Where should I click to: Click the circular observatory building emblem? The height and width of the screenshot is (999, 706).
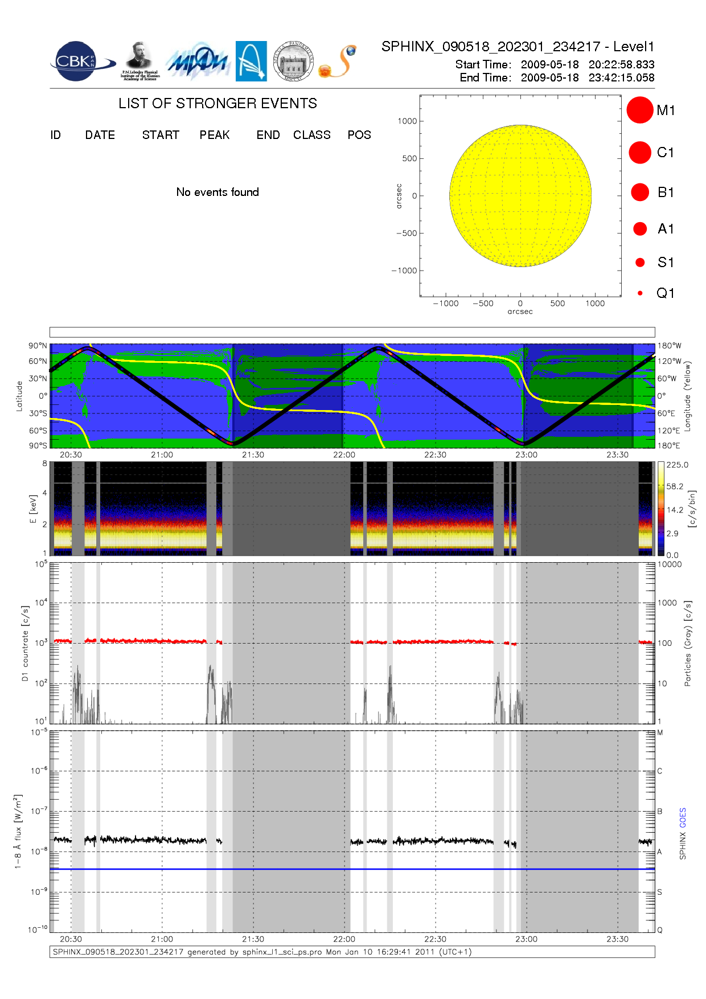point(293,61)
